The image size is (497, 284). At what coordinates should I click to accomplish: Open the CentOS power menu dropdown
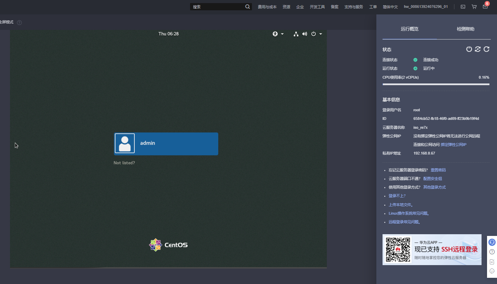pos(316,34)
